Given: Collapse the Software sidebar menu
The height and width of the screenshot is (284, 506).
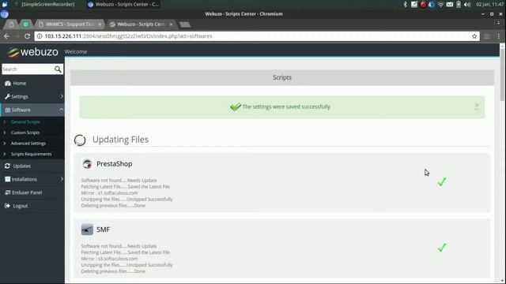Looking at the screenshot, I should [32, 110].
